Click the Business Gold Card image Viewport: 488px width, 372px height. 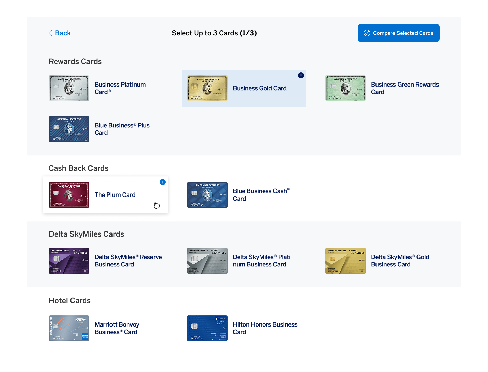[x=207, y=88]
